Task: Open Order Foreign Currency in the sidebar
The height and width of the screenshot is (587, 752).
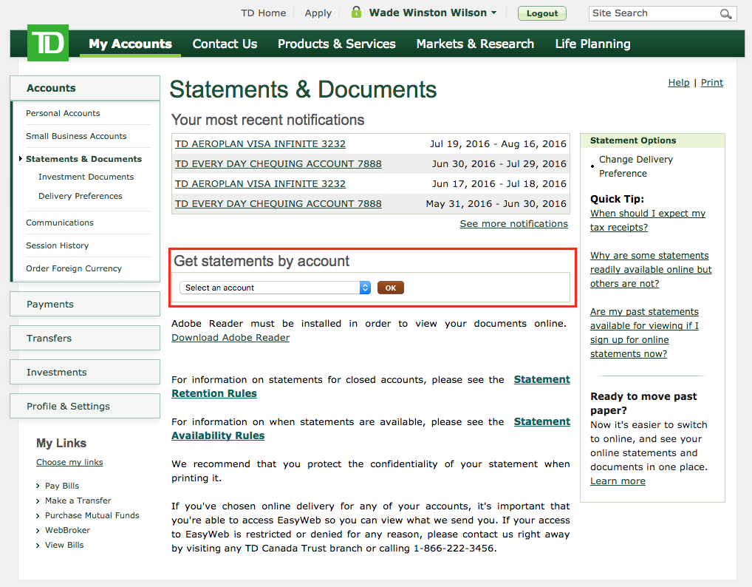Action: (x=74, y=269)
